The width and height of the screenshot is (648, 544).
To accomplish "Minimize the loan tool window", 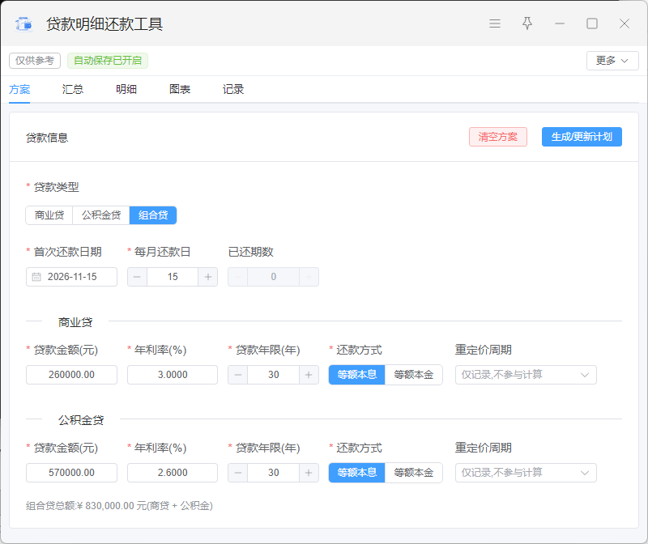I will [560, 23].
